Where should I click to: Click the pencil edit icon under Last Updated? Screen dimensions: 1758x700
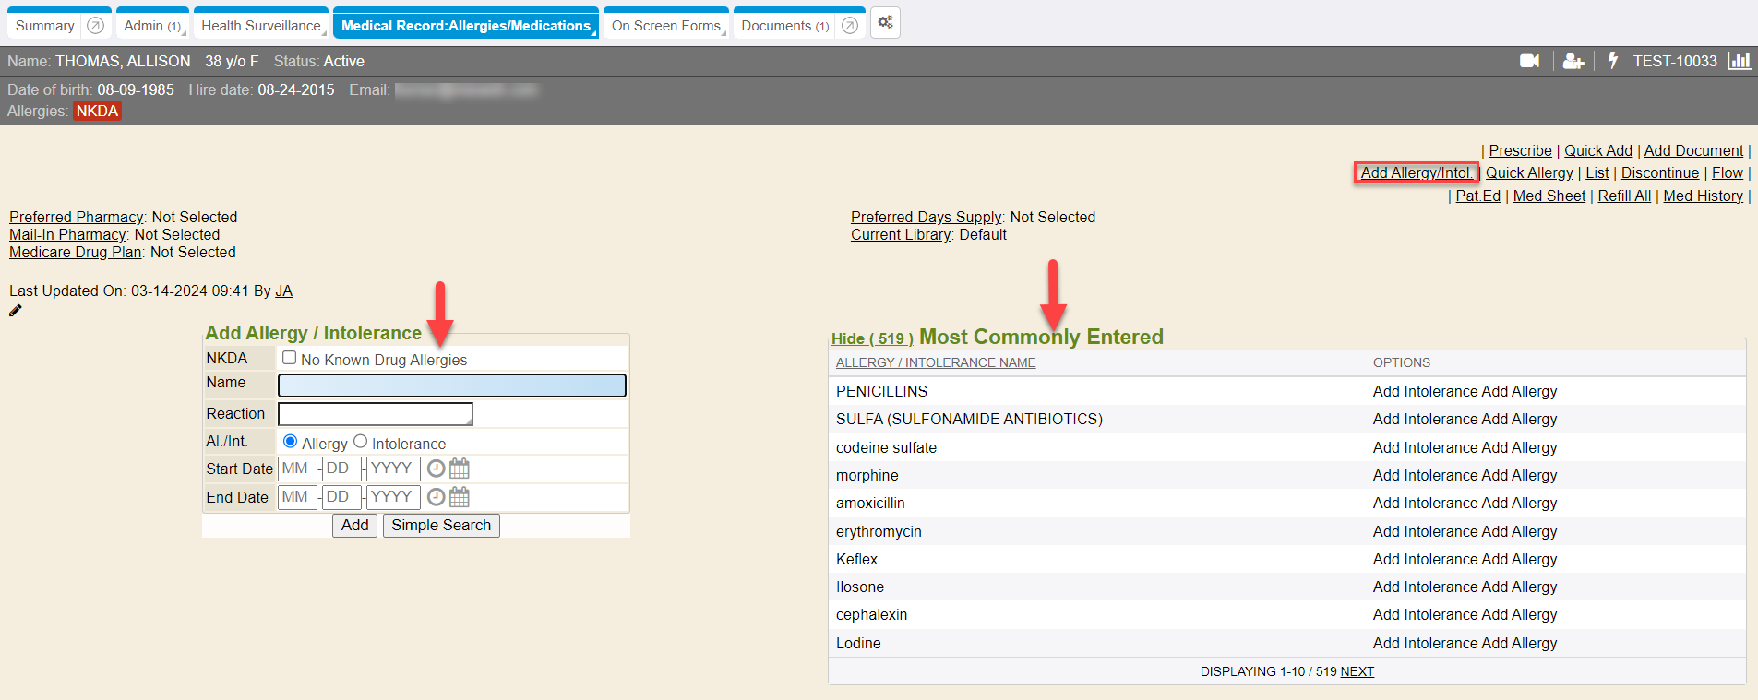(x=16, y=311)
